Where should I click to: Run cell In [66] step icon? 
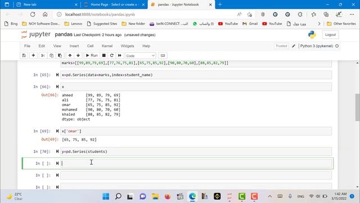pos(57,86)
